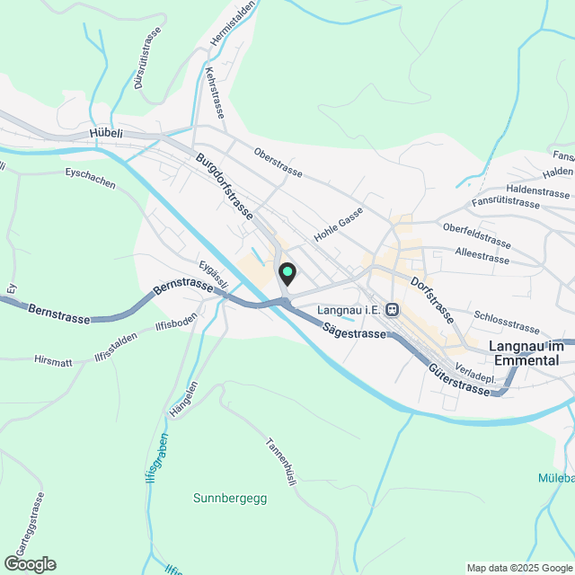Click the Kehrstrasse street label

215,93
